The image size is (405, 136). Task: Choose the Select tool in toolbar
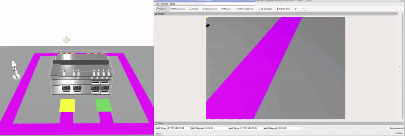point(193,9)
